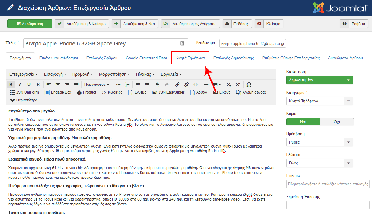
Task: Redo the last edit
Action: [x=167, y=85]
